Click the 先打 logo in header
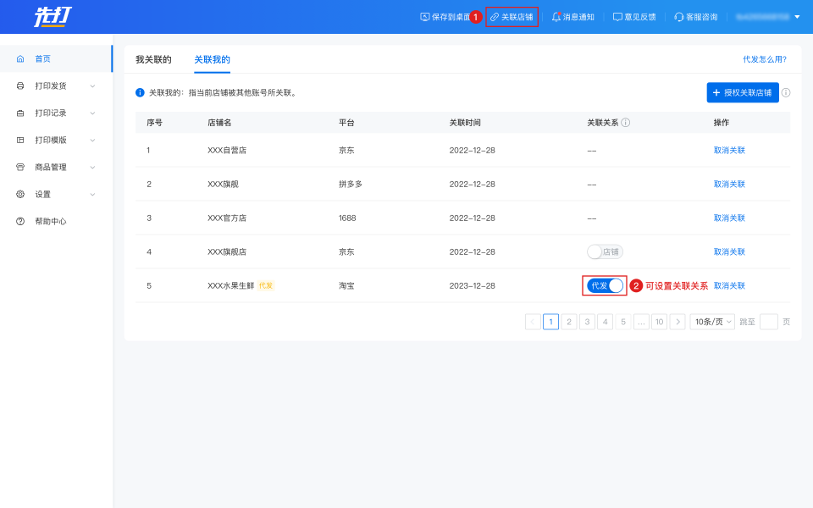The width and height of the screenshot is (813, 508). click(52, 16)
